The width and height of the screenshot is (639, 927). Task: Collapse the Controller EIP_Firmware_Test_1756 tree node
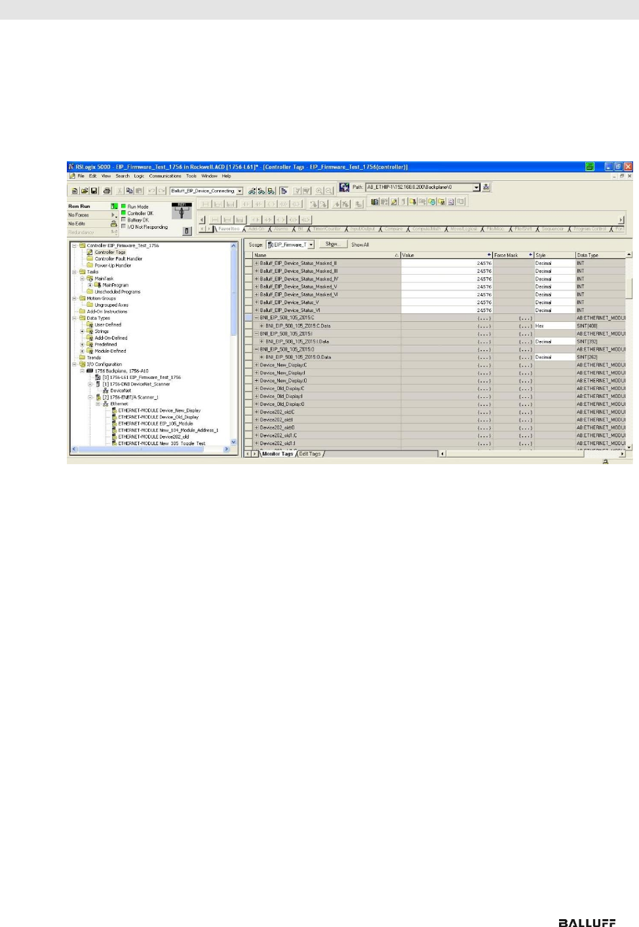(x=75, y=245)
